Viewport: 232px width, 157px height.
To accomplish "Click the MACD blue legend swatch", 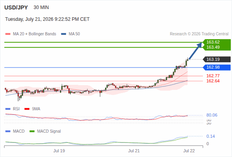I will (8, 131).
